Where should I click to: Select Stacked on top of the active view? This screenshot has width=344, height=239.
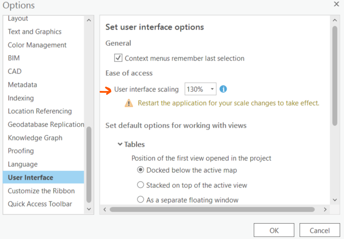[141, 185]
